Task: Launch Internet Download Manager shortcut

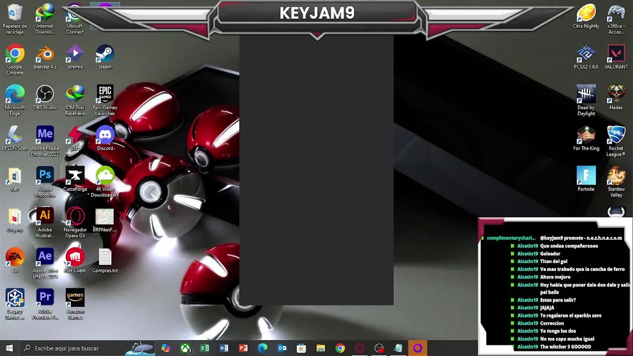Action: click(45, 19)
